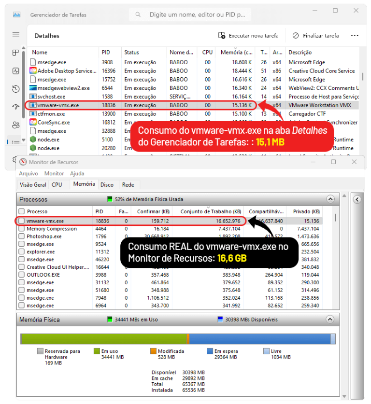Click the Task Manager search box
The width and height of the screenshot is (371, 404).
click(203, 15)
